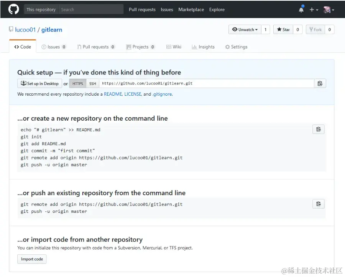
Task: Click This repository search scope label
Action: pos(41,10)
